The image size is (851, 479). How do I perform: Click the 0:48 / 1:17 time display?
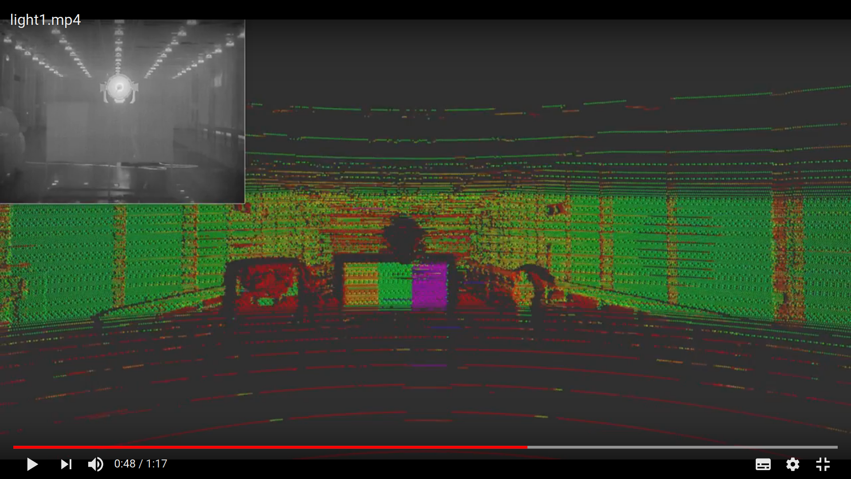click(x=141, y=463)
